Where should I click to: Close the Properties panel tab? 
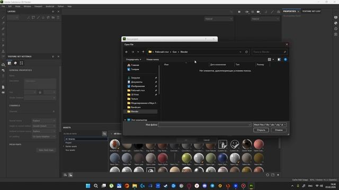coord(298,11)
